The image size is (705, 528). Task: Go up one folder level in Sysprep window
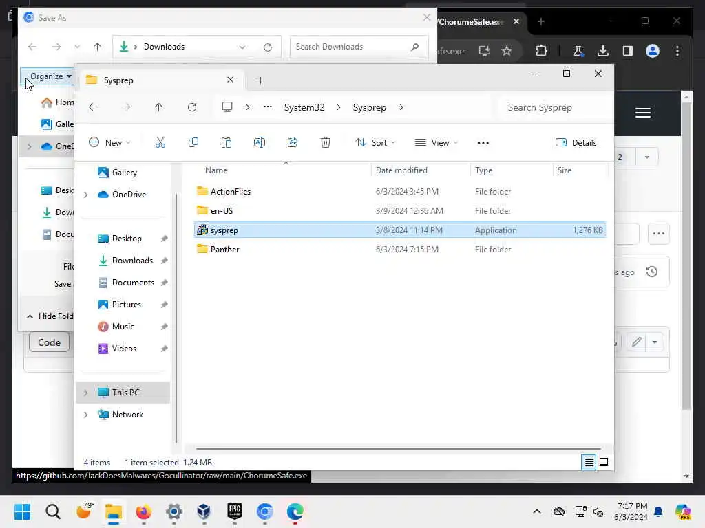[x=159, y=107]
